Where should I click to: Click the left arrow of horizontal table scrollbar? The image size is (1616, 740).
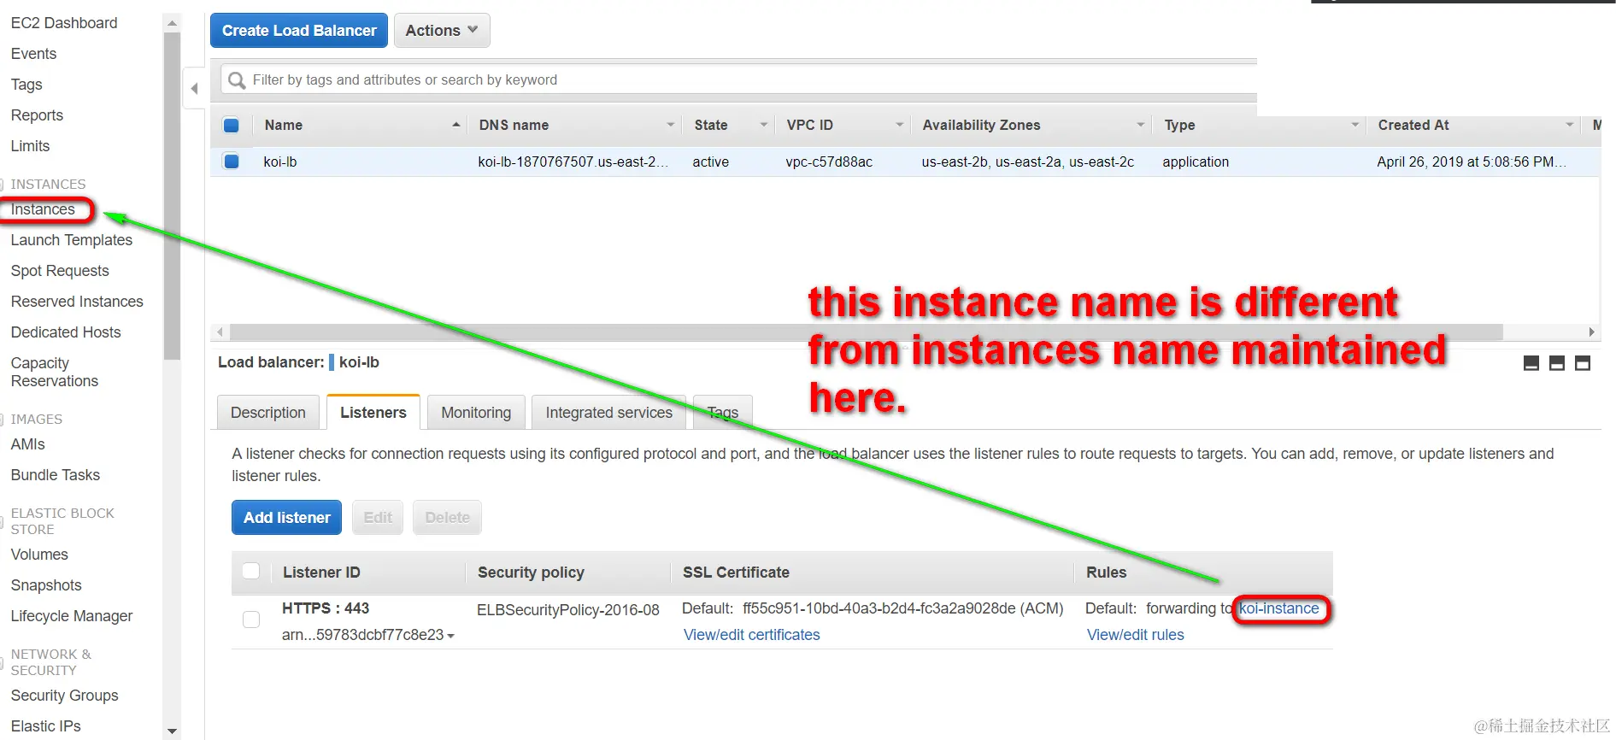click(x=220, y=332)
